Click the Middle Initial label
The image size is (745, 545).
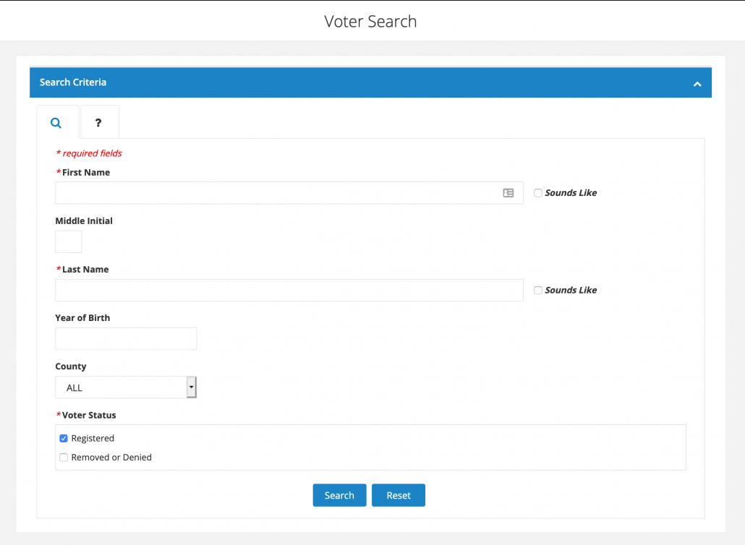84,220
